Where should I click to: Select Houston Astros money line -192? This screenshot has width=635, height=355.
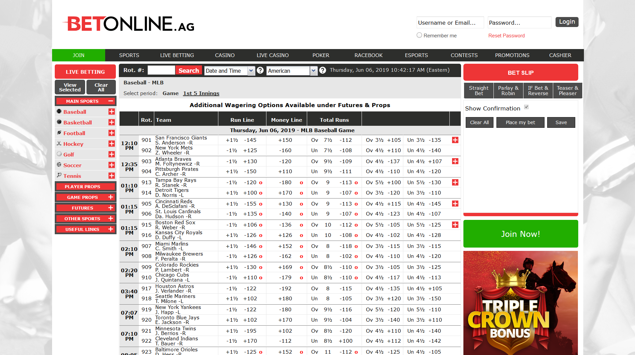click(285, 289)
